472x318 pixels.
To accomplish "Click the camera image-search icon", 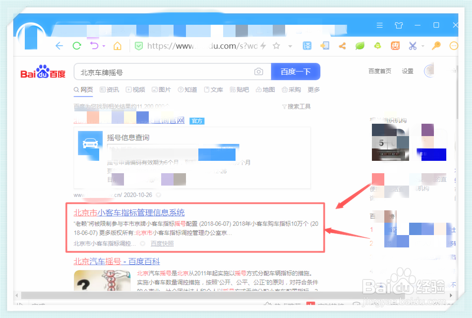I will (x=258, y=72).
